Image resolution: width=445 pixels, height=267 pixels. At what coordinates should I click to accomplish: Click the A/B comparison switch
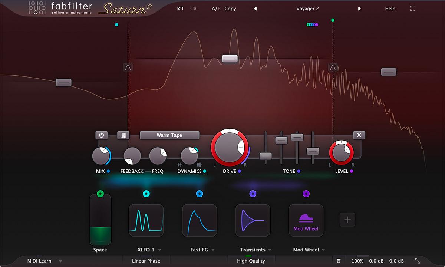click(216, 8)
